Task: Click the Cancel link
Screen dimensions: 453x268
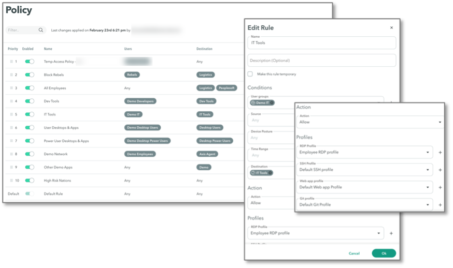Action: pos(354,254)
